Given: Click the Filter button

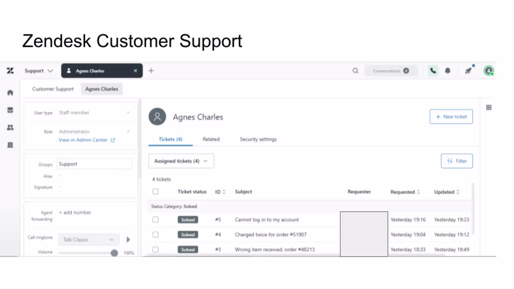Looking at the screenshot, I should click(x=457, y=161).
